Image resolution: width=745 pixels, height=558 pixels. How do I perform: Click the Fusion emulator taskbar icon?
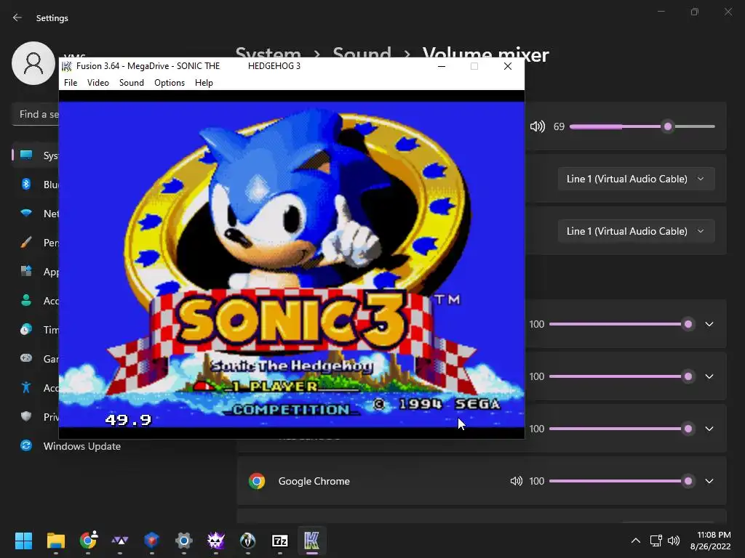[x=311, y=541]
